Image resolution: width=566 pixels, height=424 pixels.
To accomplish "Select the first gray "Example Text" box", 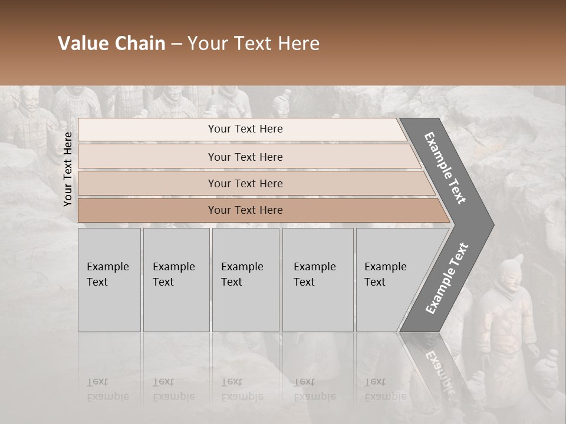I will tap(109, 280).
